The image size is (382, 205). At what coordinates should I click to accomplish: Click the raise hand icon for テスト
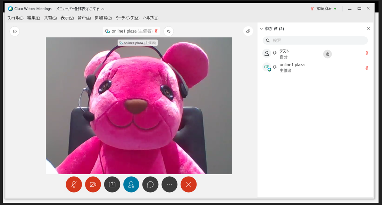327,54
